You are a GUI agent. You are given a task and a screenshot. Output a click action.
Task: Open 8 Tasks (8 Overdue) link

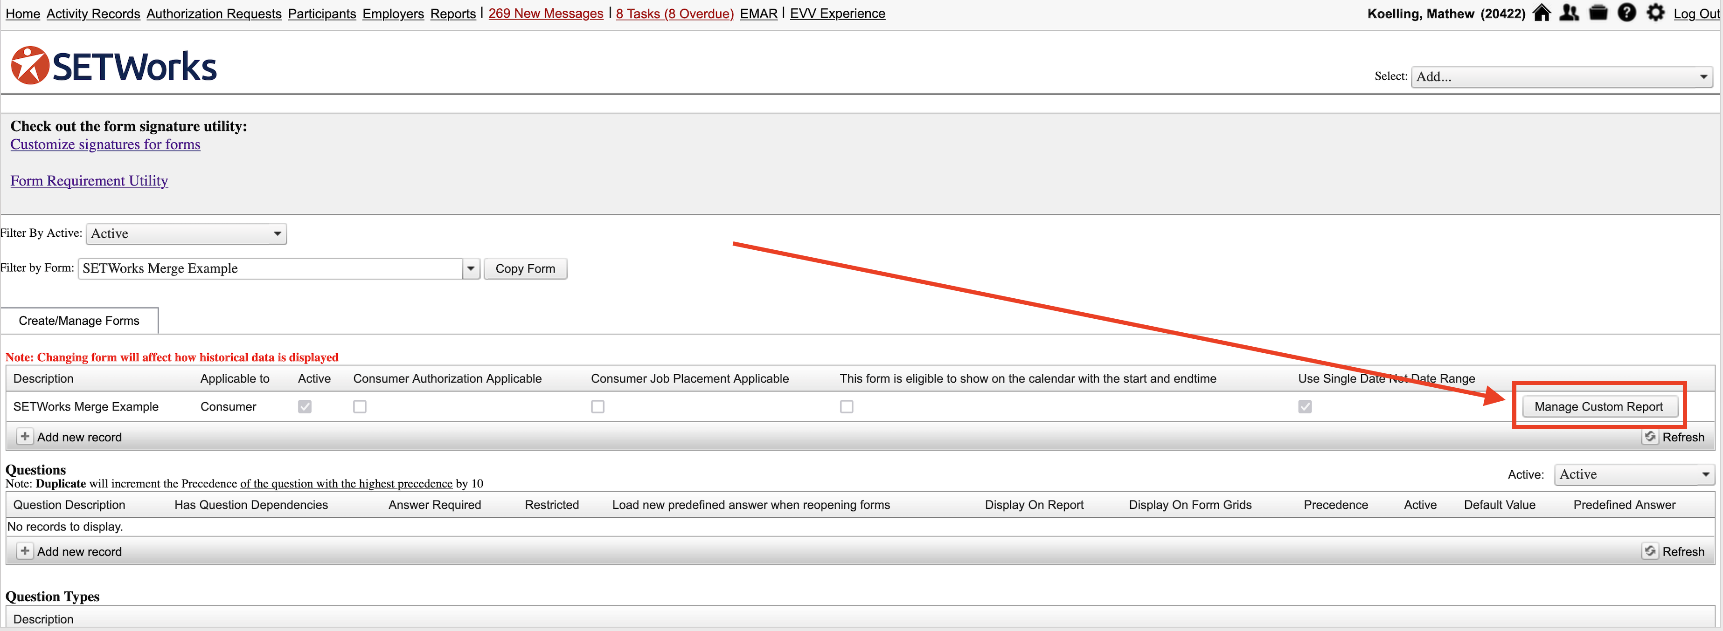click(674, 14)
